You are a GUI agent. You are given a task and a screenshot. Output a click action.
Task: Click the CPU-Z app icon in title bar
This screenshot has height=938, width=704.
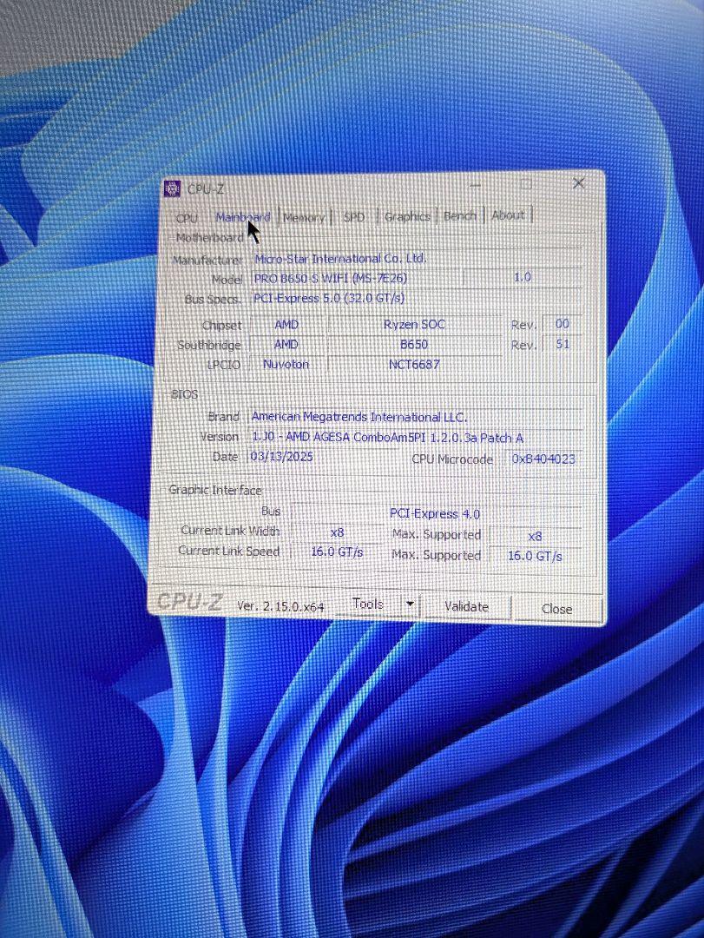click(172, 188)
